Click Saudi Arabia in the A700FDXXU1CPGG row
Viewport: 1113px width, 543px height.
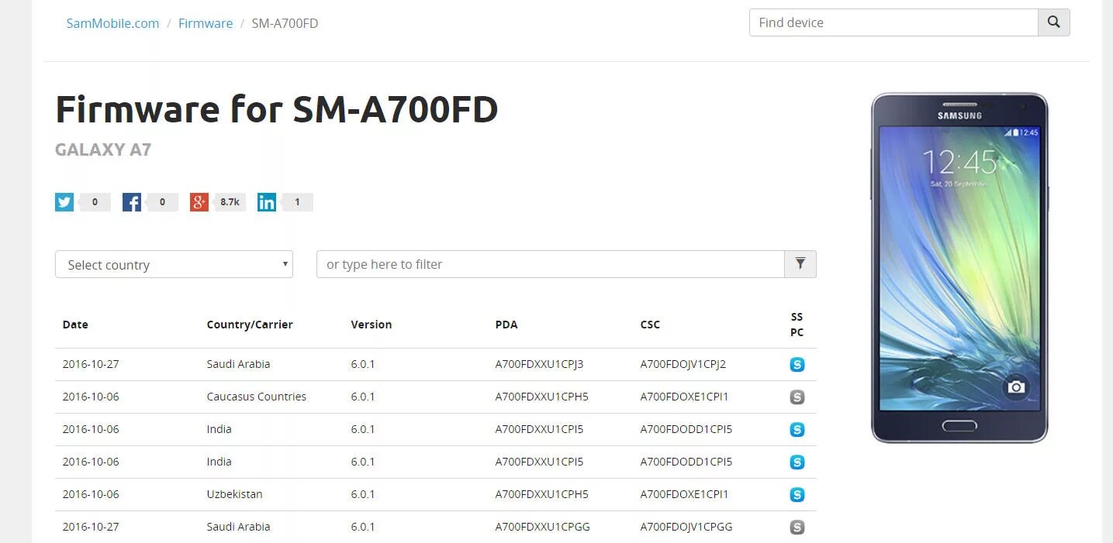pyautogui.click(x=238, y=527)
